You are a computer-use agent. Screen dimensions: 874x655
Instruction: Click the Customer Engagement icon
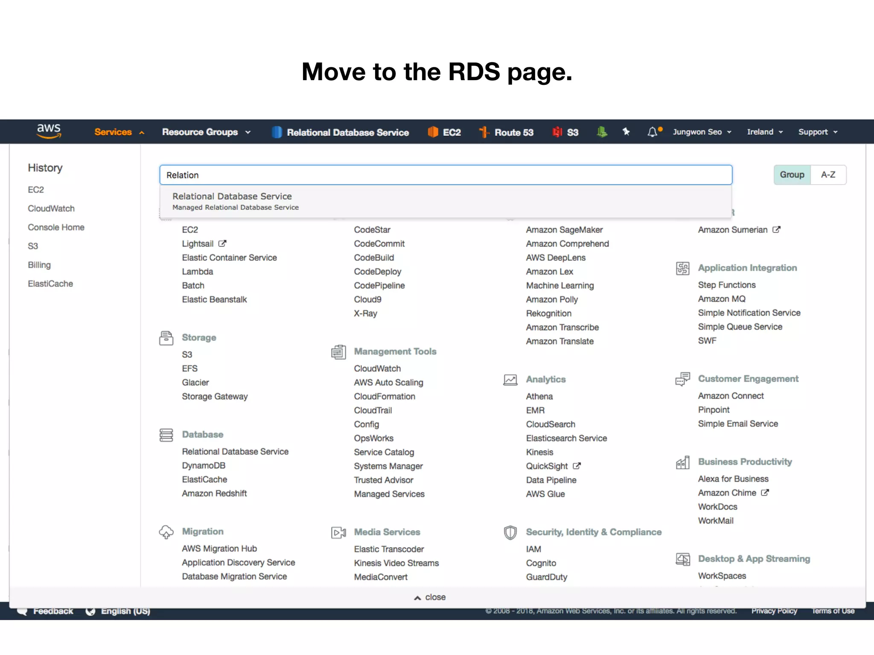coord(682,379)
